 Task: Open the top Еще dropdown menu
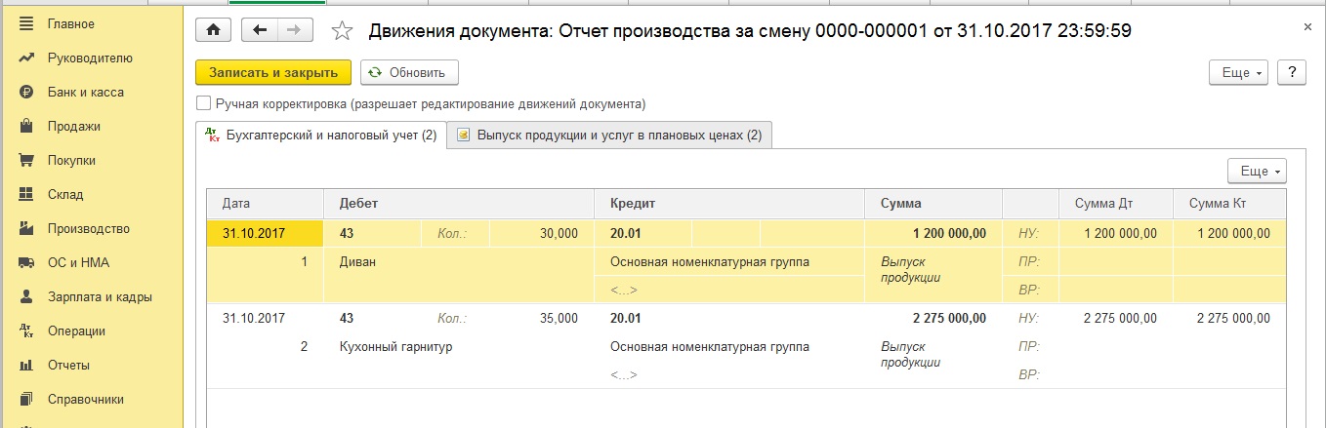pyautogui.click(x=1238, y=73)
